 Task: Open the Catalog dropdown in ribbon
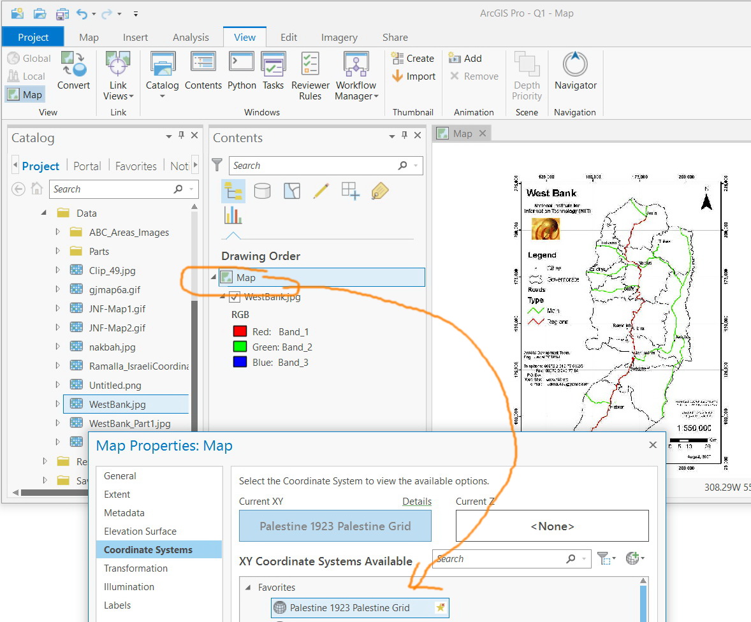162,96
